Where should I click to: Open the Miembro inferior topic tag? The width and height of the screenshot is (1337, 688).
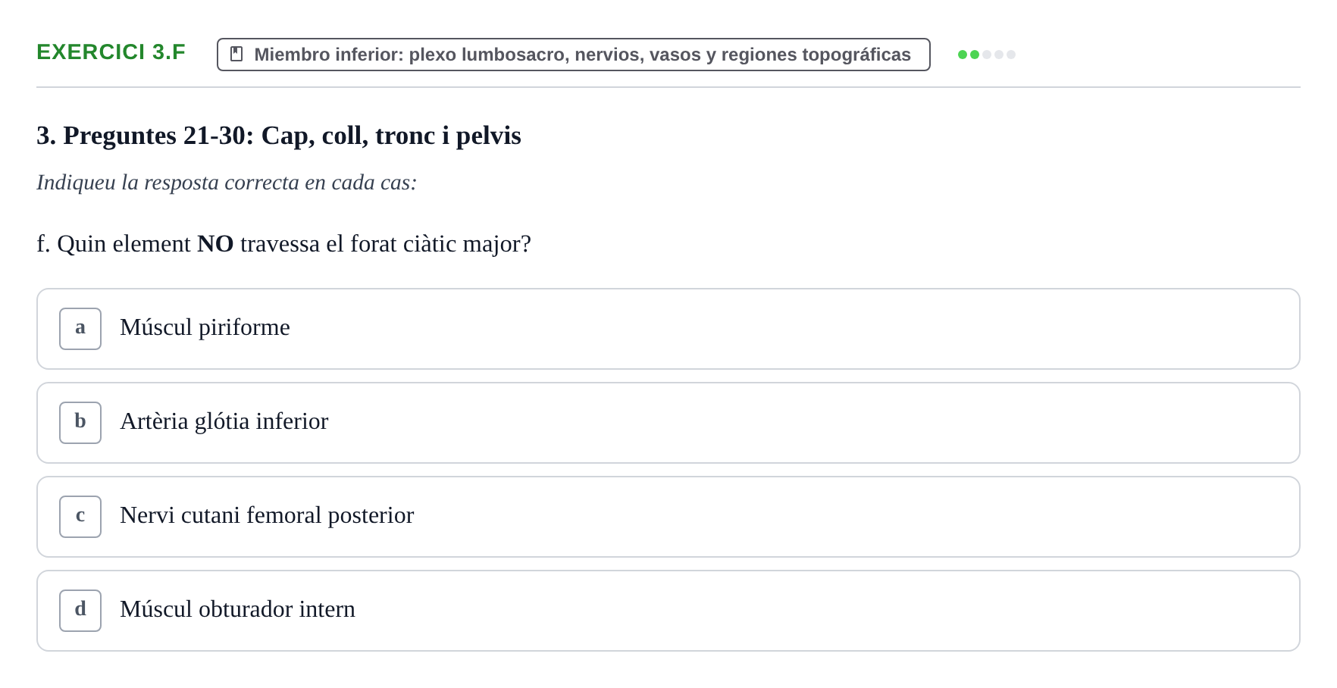click(x=574, y=55)
